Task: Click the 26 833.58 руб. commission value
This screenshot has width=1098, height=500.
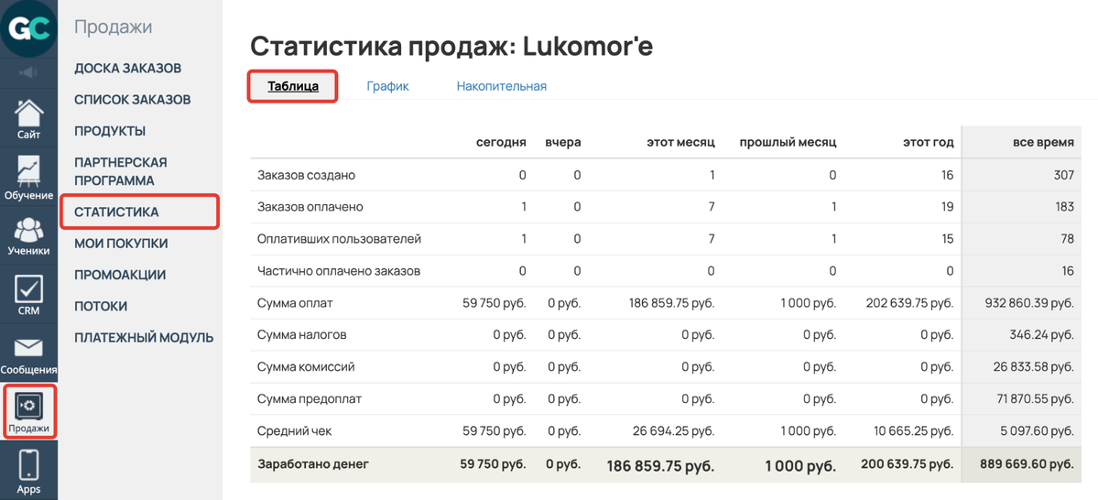Action: [x=1034, y=367]
